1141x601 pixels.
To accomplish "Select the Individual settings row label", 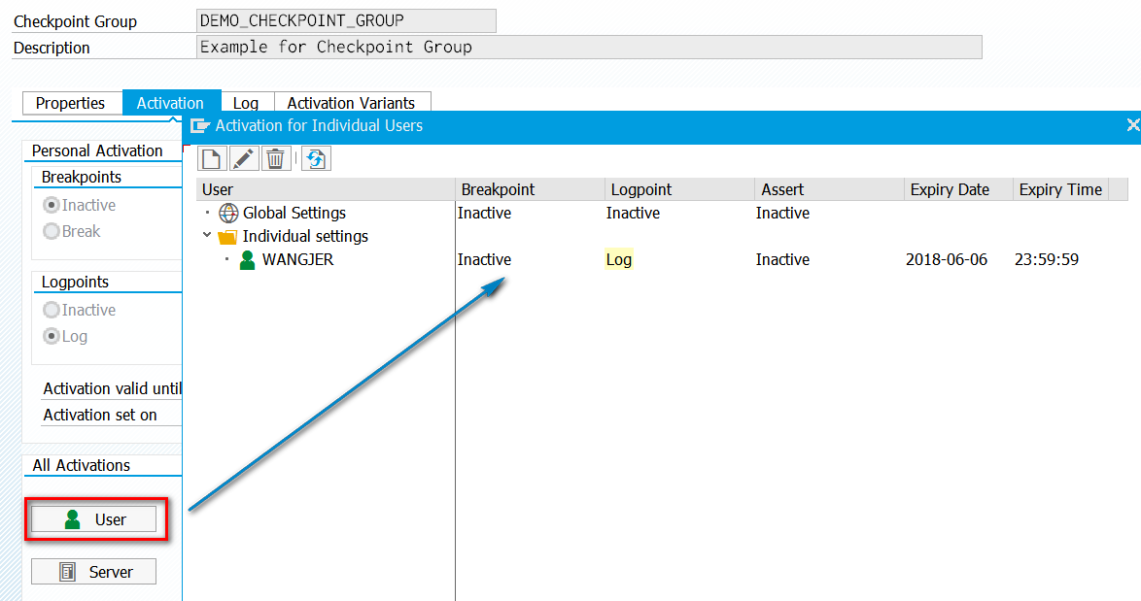I will pyautogui.click(x=305, y=236).
